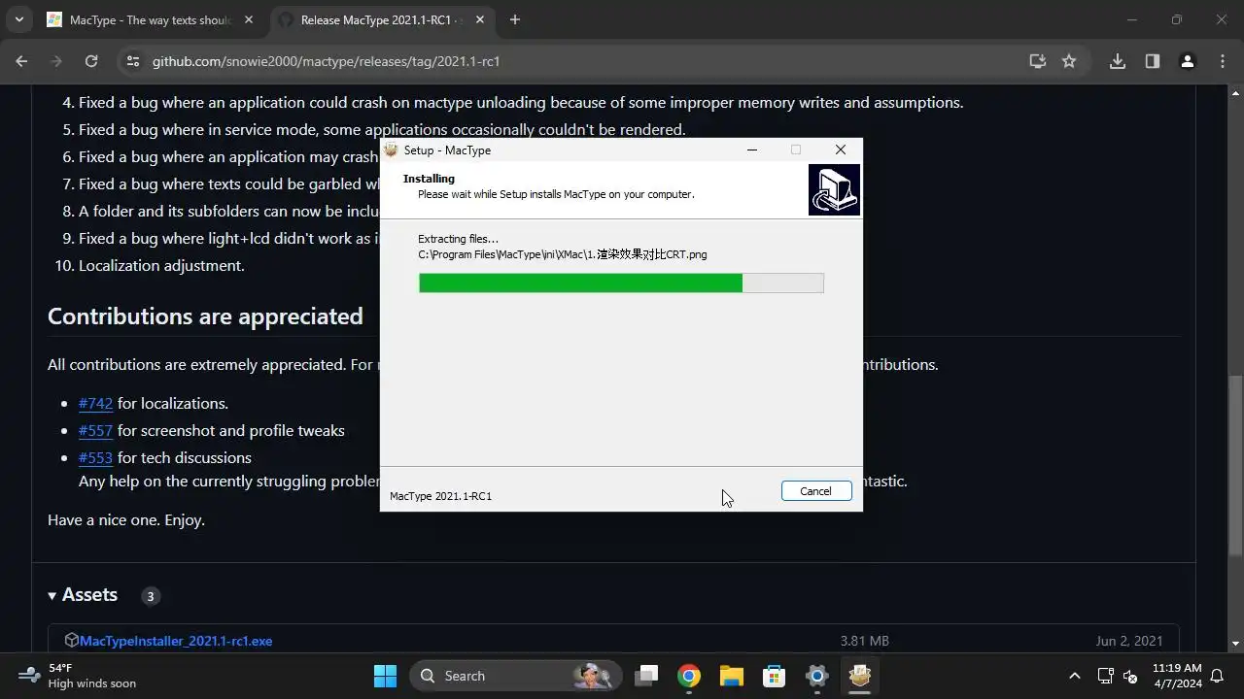The image size is (1244, 699).
Task: Toggle the browser side panel
Action: point(1152,61)
